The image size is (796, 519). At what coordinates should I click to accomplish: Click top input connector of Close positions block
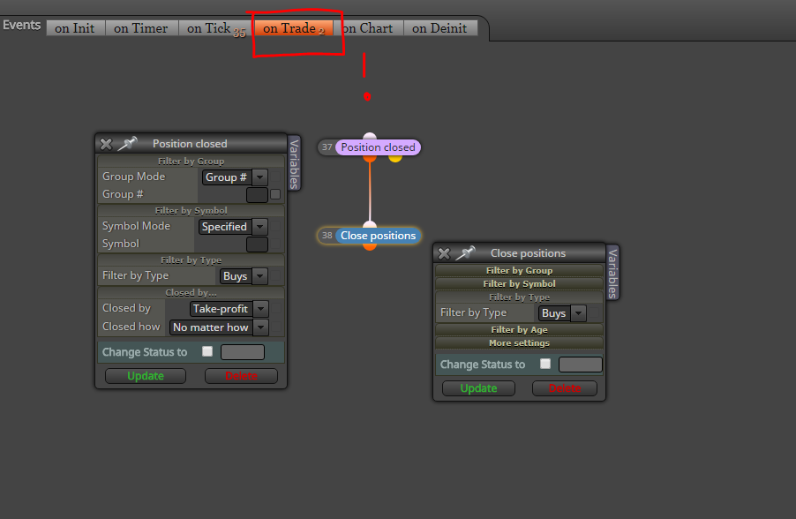point(370,224)
